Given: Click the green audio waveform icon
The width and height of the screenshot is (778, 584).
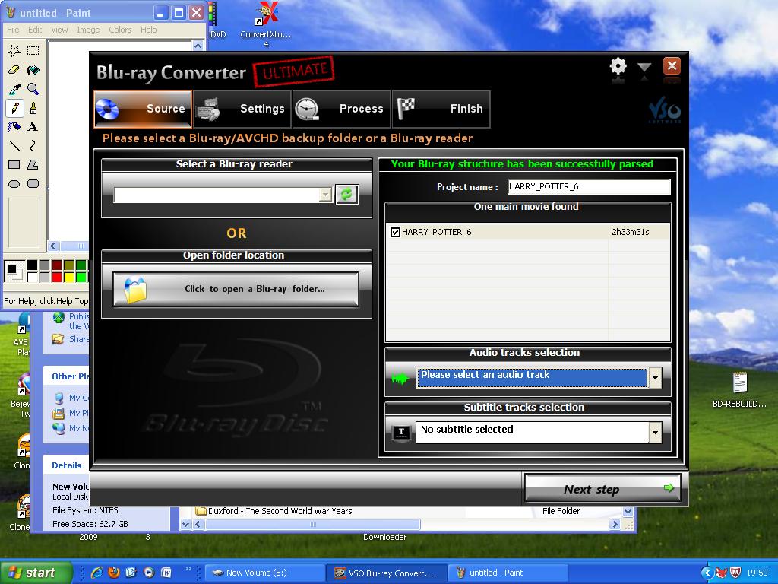Looking at the screenshot, I should coord(400,379).
